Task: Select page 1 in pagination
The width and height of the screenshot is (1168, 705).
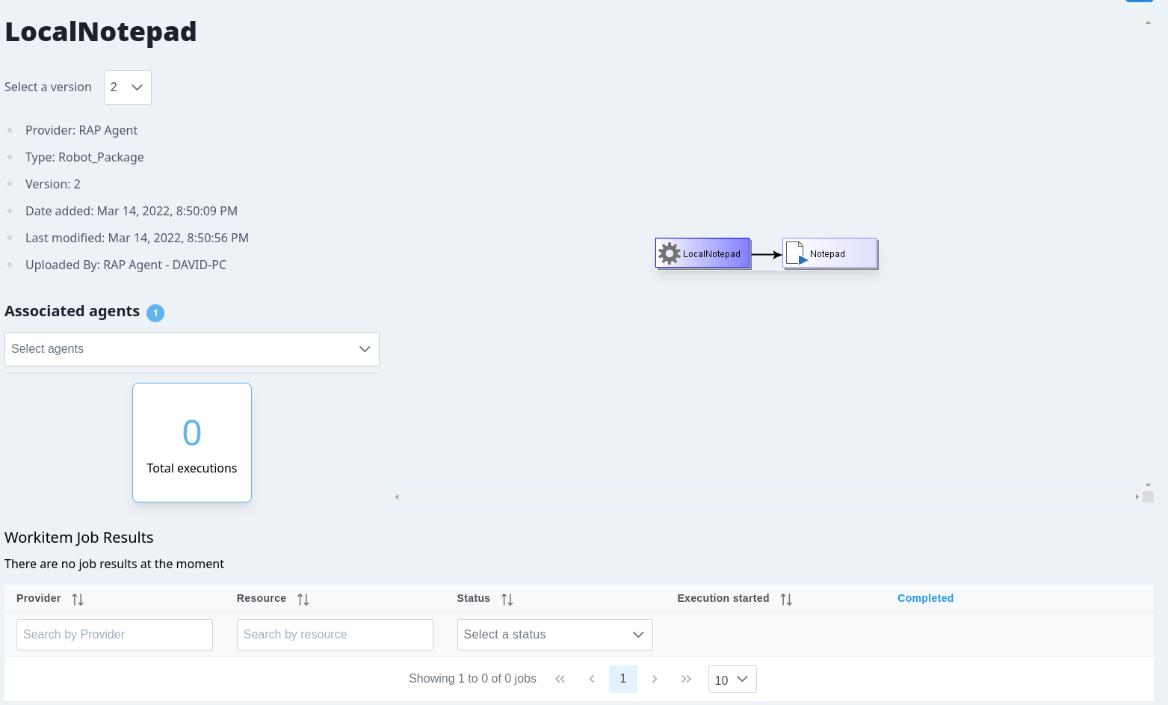Action: 623,679
